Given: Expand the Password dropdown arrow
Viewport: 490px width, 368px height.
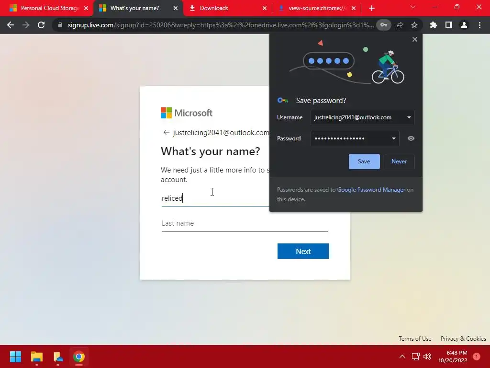Looking at the screenshot, I should point(394,138).
